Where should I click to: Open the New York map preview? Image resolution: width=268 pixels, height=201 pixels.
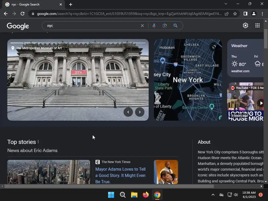point(188,80)
